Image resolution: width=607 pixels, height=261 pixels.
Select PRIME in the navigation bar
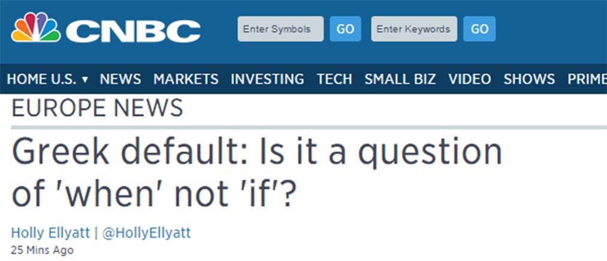[587, 79]
